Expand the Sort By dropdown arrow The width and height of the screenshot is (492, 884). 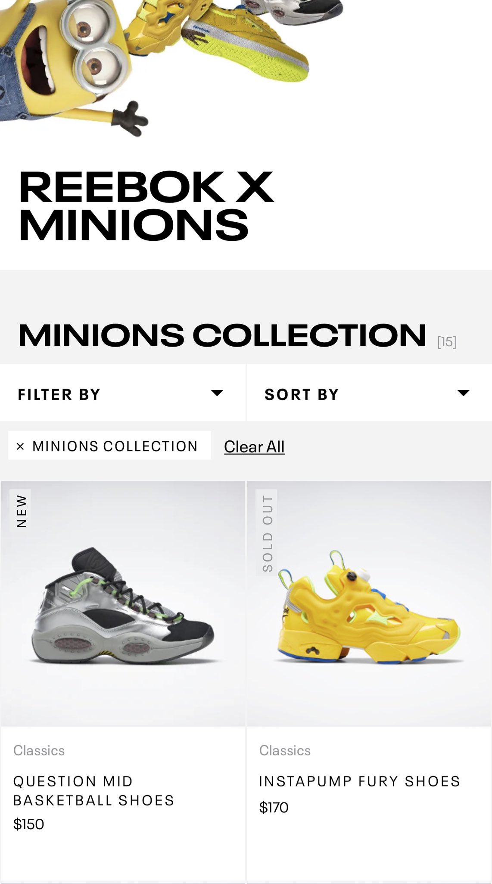tap(464, 393)
